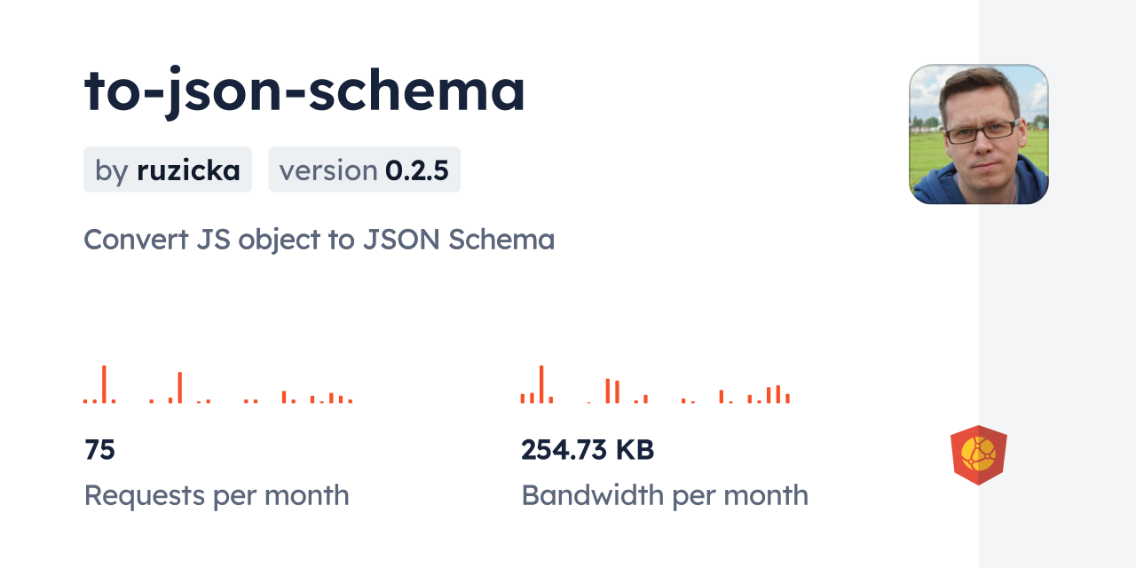Select the "by ruzicka" author badge
Viewport: 1136px width, 568px height.
pyautogui.click(x=168, y=170)
